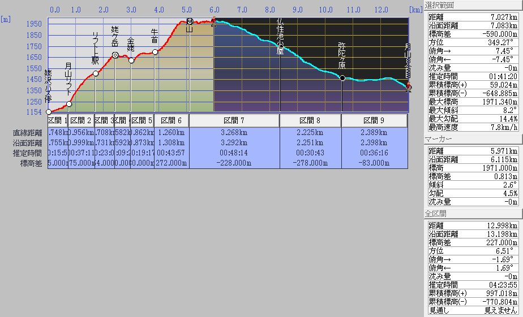Click the 月山 summit shrine icon
Image resolution: width=523 pixels, height=317 pixels.
click(x=190, y=21)
